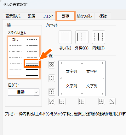Choose the thick solid line style
The image size is (126, 135).
[32, 69]
